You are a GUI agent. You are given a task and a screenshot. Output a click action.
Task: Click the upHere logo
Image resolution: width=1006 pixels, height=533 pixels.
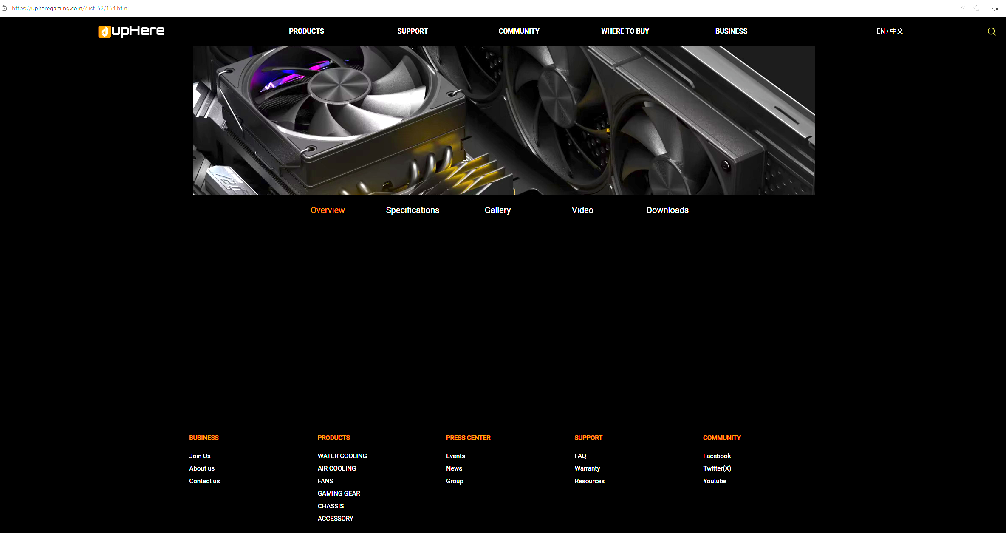pyautogui.click(x=131, y=31)
